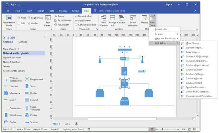Click Fit to Window button
219x133 pixels.
point(64,20)
